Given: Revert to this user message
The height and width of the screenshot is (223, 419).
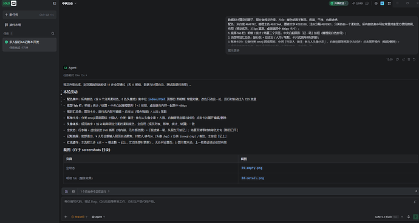Looking at the screenshot, I should (x=414, y=59).
